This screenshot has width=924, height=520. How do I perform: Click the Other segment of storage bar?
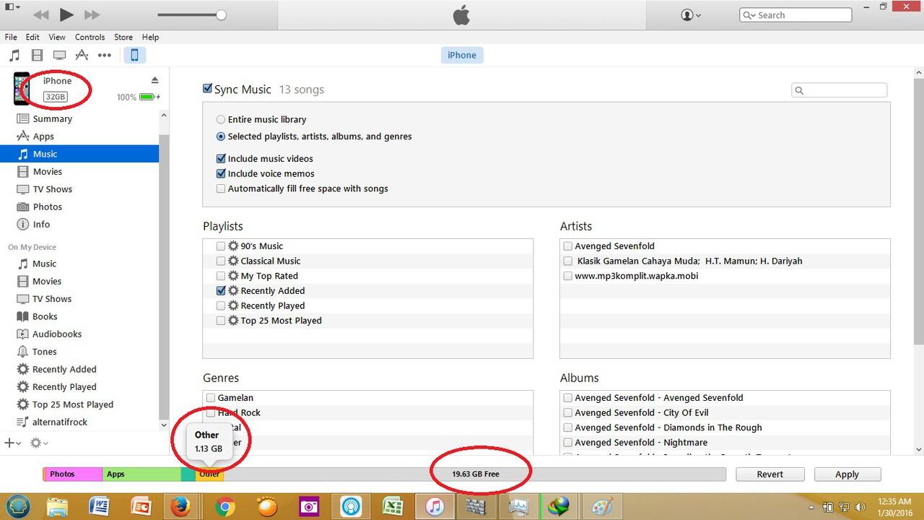tap(209, 474)
